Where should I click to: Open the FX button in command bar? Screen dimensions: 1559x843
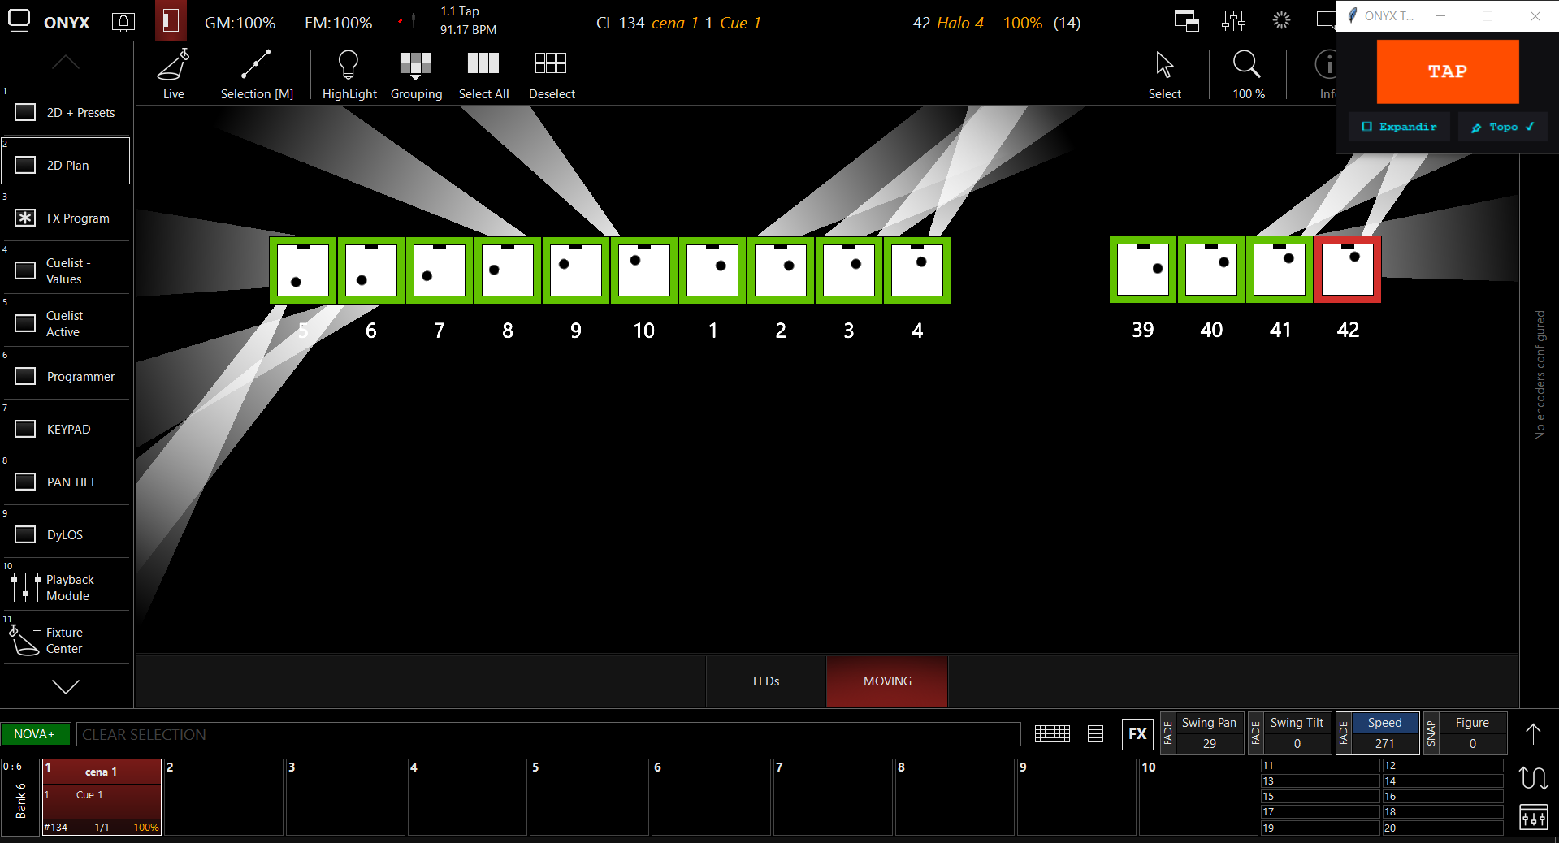[x=1137, y=734]
